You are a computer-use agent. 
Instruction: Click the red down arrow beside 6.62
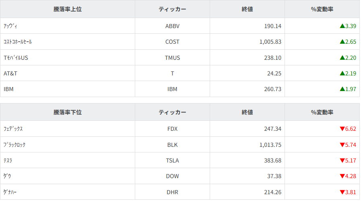click(342, 129)
